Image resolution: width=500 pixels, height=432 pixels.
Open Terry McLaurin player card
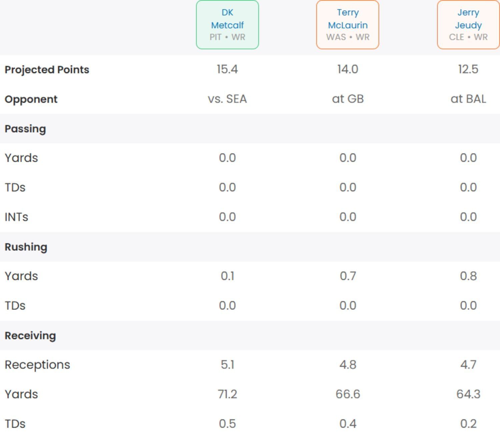click(348, 25)
